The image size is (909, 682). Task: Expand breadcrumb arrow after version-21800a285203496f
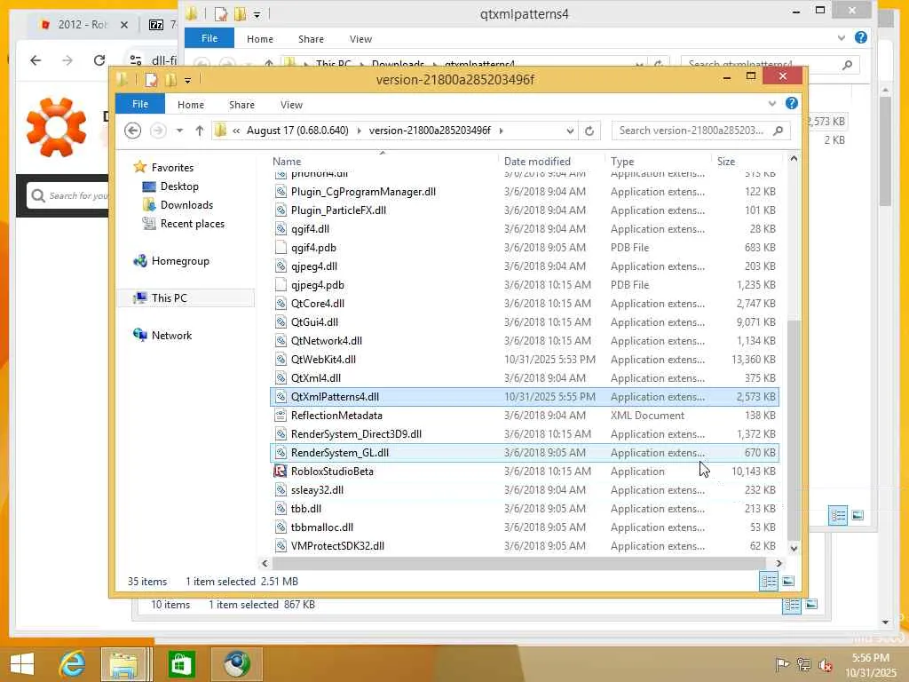(x=501, y=131)
